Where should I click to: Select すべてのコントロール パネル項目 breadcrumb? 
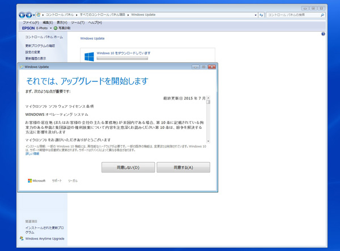point(103,15)
